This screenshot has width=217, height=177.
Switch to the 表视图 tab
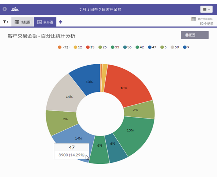click(23, 22)
